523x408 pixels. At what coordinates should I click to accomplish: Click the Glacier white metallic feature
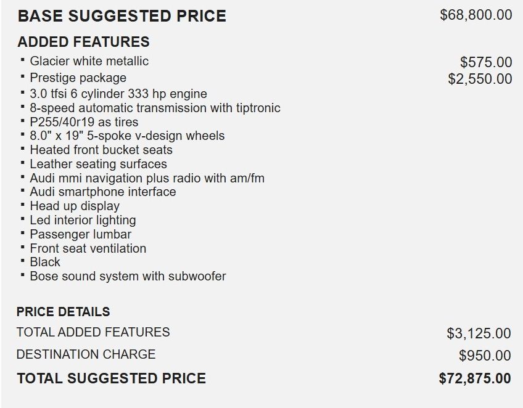coord(89,61)
